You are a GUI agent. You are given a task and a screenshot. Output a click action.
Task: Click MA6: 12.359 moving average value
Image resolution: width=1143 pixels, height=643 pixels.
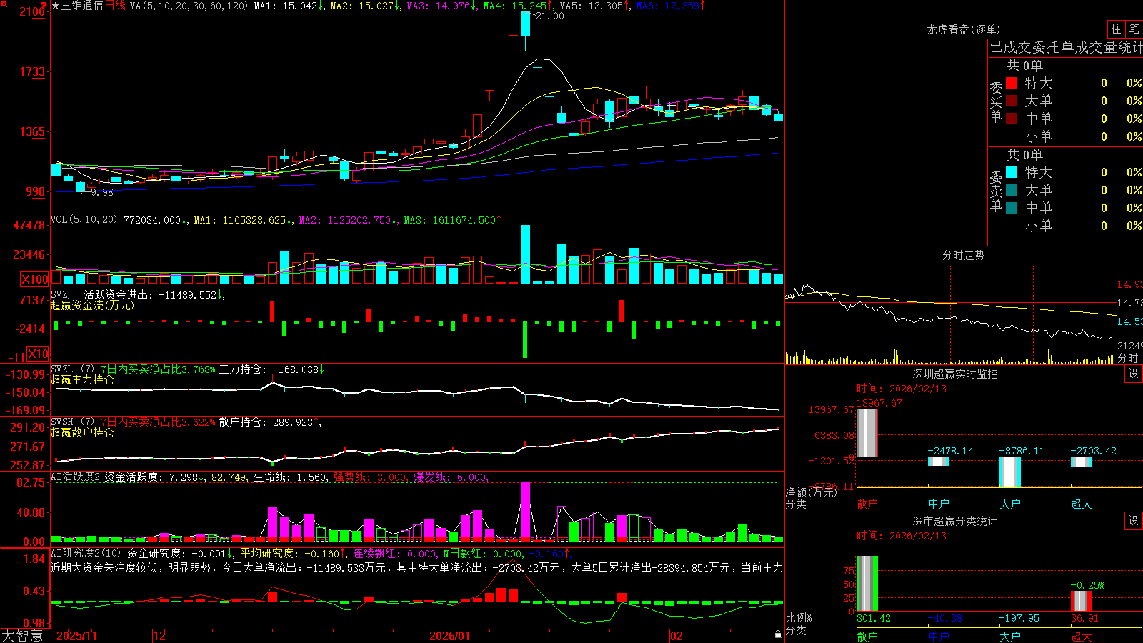coord(670,6)
